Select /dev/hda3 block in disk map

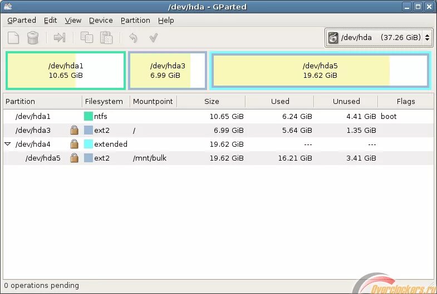point(168,71)
